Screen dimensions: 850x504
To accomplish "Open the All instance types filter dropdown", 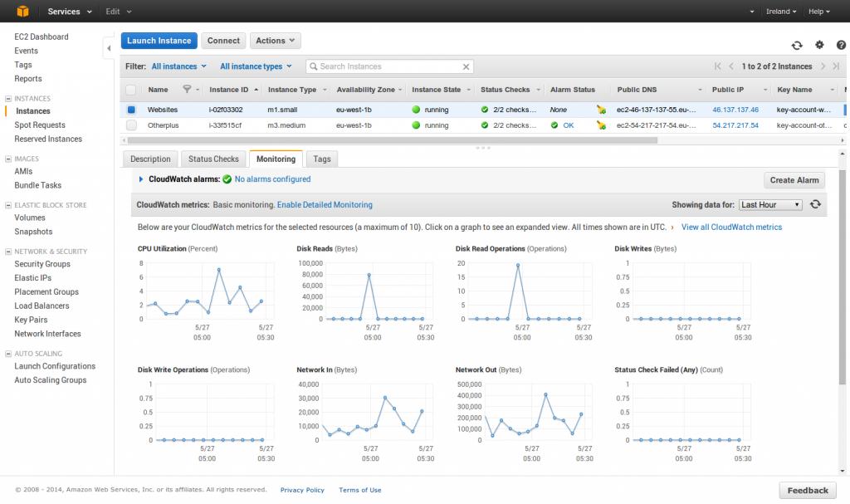I will 256,66.
